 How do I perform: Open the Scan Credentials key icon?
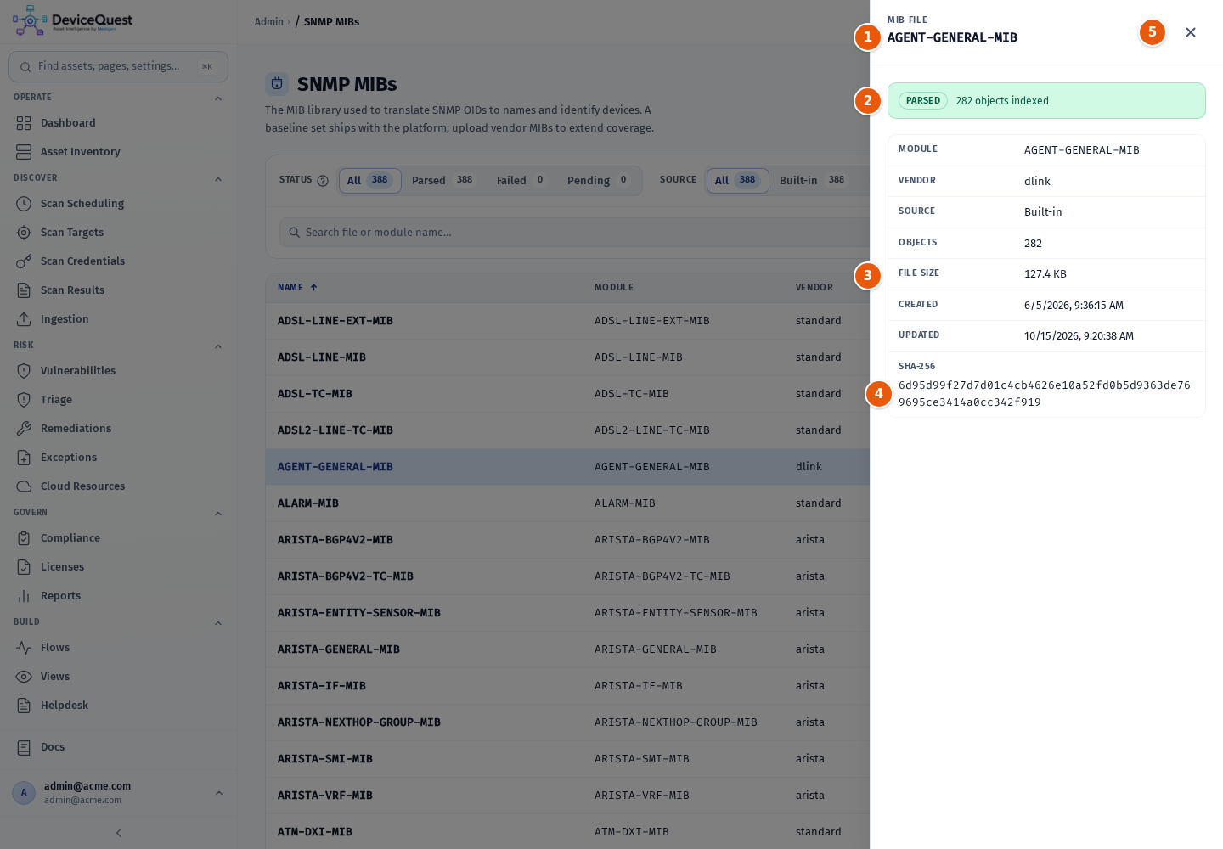pyautogui.click(x=24, y=261)
